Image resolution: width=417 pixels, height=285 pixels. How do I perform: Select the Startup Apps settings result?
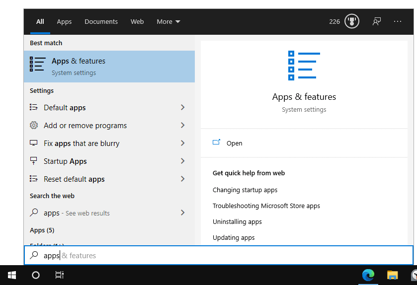109,161
